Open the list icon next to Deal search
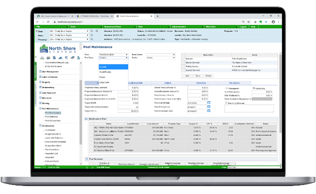This screenshot has width=316, height=194. (97, 31)
